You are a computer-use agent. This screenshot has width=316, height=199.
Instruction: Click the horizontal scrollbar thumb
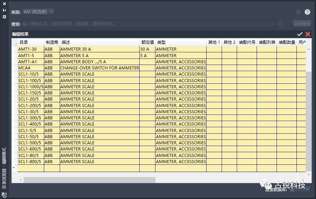coord(90,180)
